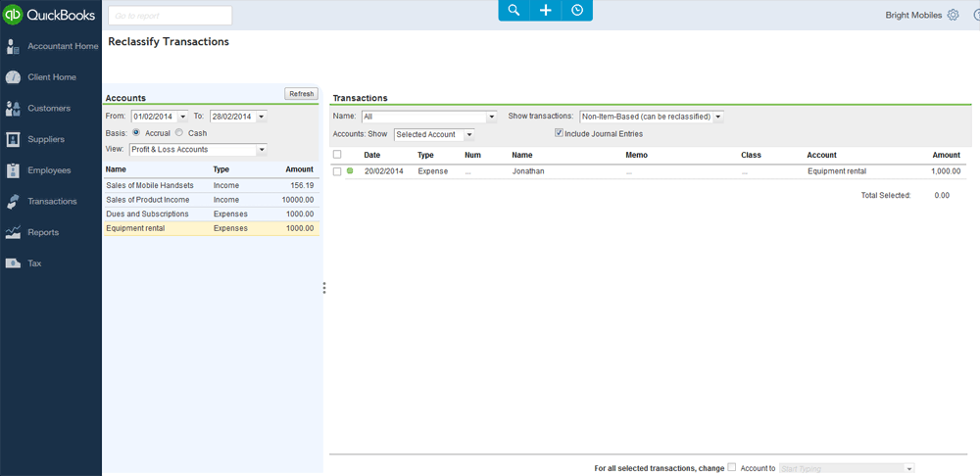Click the Refresh button
Screen dimensions: 980x476
coord(301,94)
